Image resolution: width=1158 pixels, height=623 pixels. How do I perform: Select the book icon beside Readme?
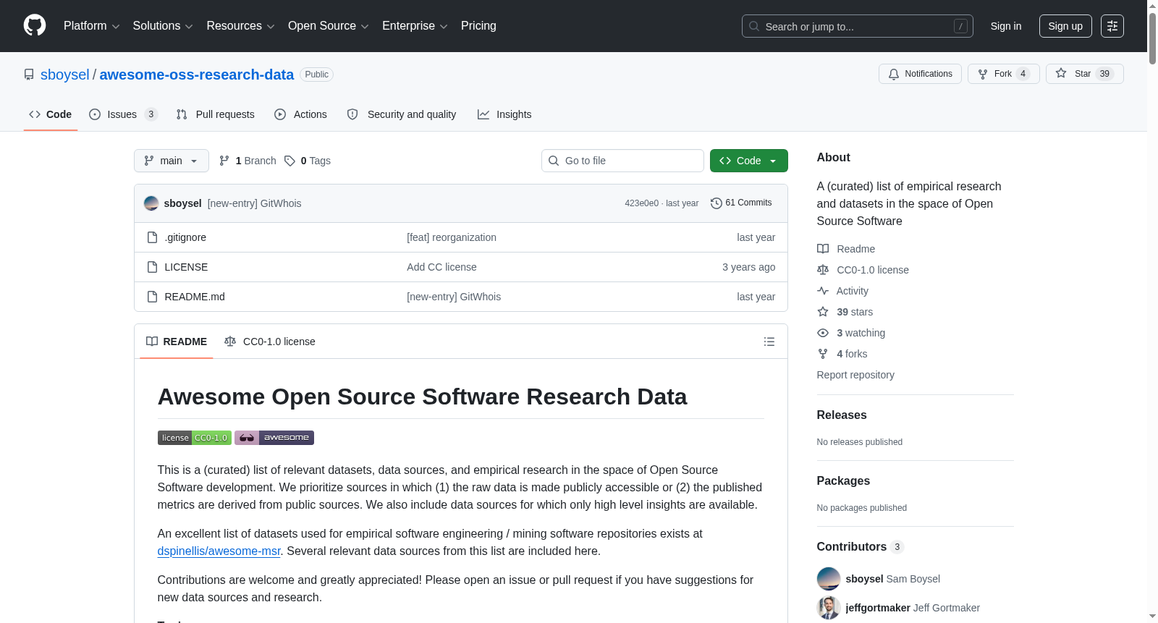point(823,249)
